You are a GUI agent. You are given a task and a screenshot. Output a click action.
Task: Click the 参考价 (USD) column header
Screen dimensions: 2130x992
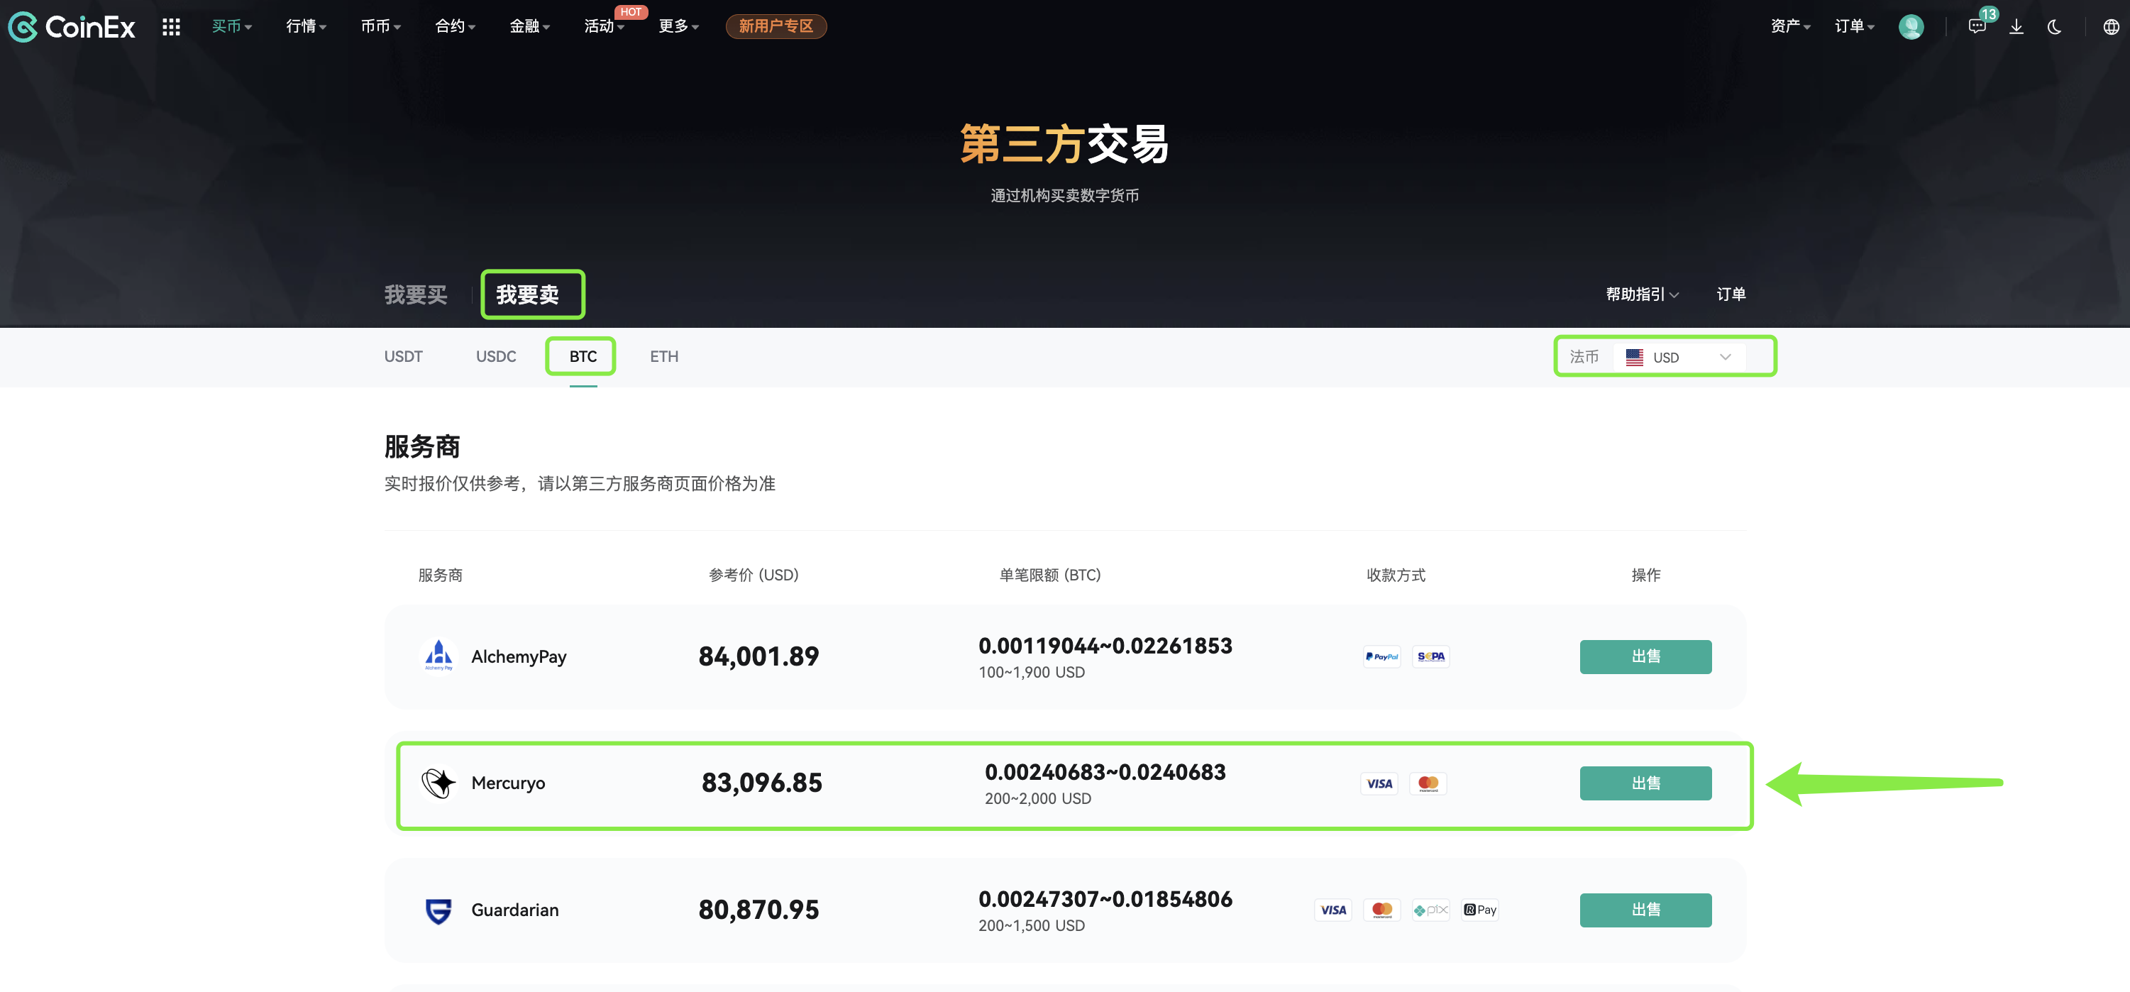(x=754, y=575)
